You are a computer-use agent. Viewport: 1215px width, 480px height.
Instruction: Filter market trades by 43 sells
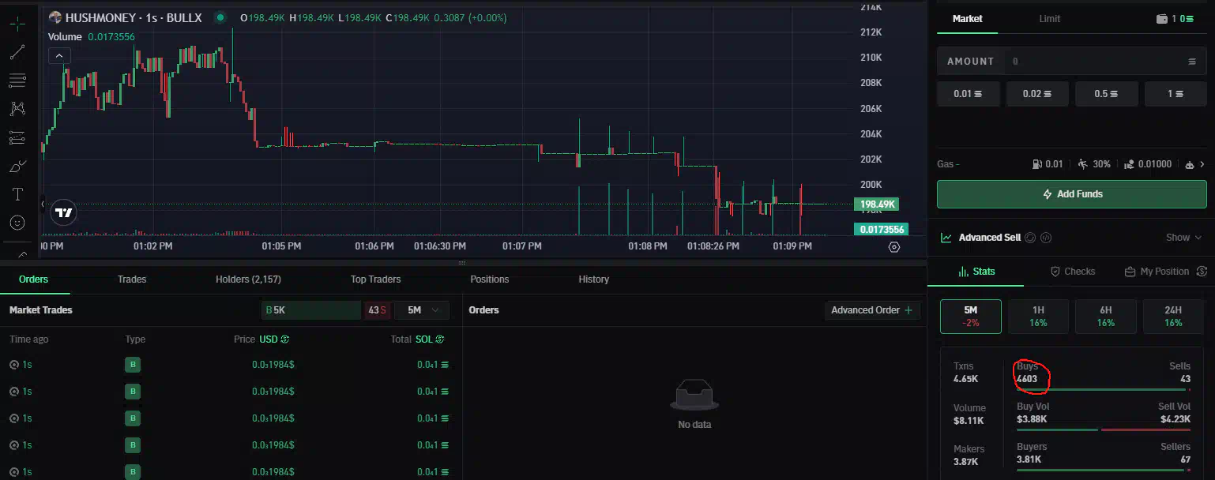click(376, 310)
